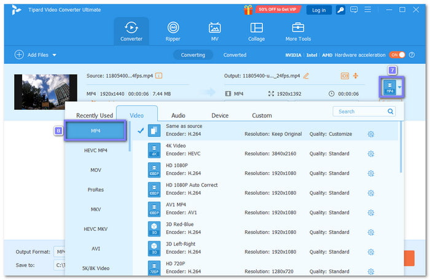Viewport: 430px width, 280px height.
Task: Rename output file with pencil icon
Action: click(306, 76)
